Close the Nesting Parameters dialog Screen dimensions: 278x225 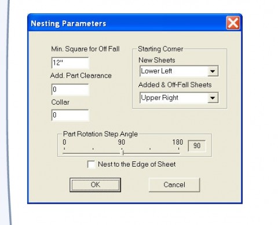(x=233, y=23)
